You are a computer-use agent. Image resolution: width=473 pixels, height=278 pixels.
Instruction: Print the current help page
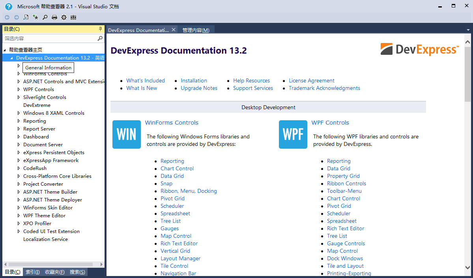pyautogui.click(x=54, y=17)
